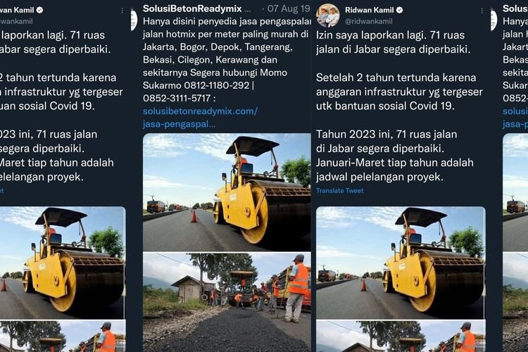The width and height of the screenshot is (528, 352).
Task: Click Ridwan Kamil's profile avatar photo
Action: 328,15
